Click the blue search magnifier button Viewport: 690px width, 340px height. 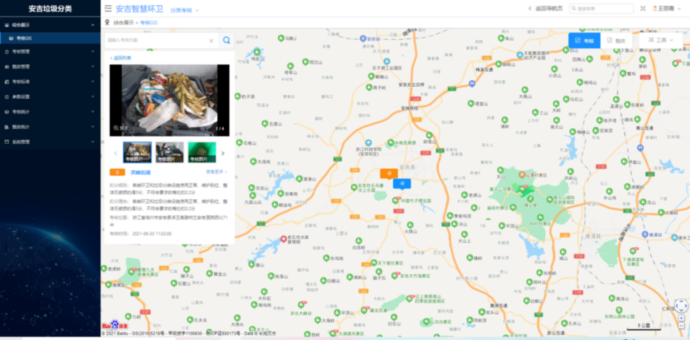click(226, 40)
